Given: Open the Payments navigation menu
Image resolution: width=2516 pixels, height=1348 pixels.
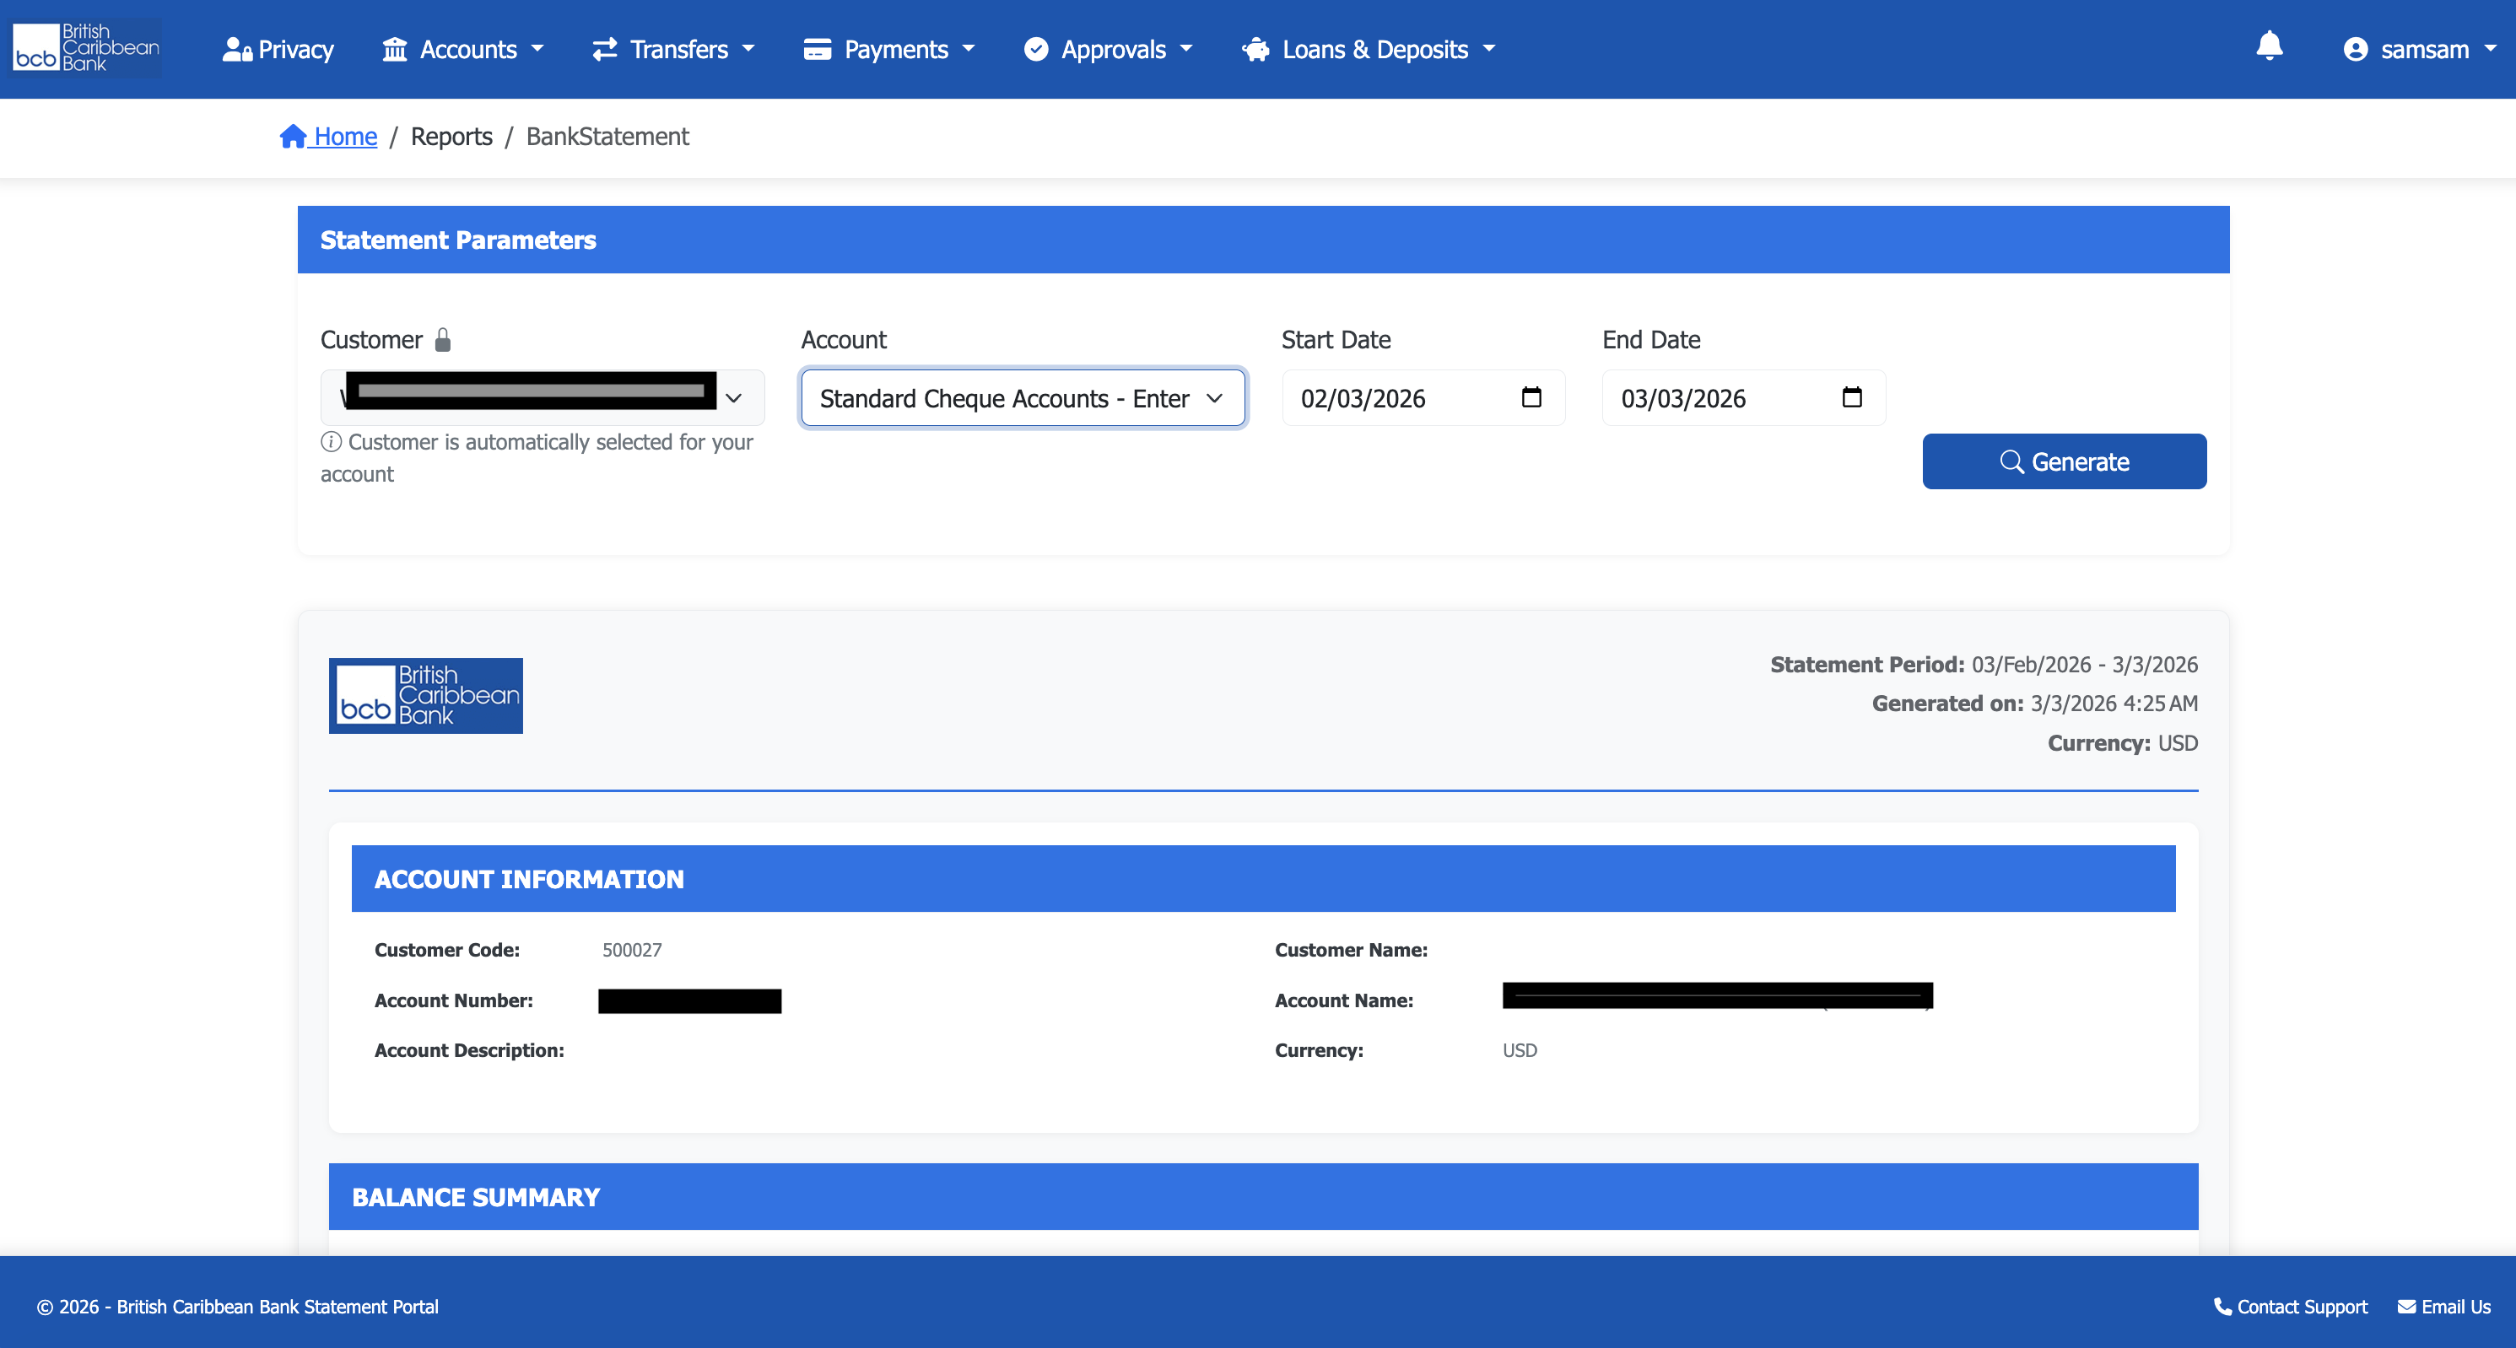Looking at the screenshot, I should click(888, 50).
